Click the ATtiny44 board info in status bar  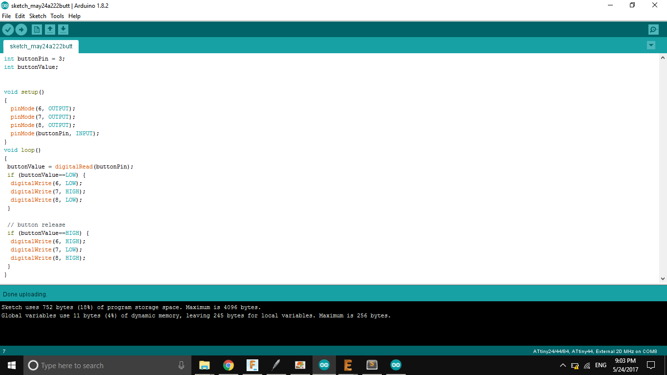coord(595,351)
